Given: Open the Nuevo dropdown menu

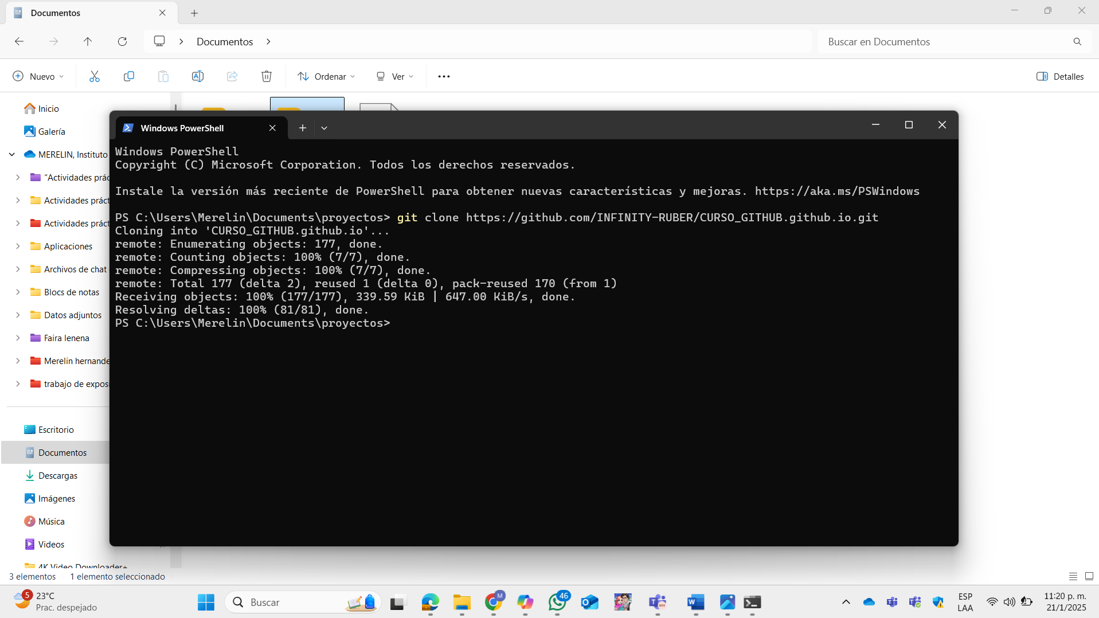Looking at the screenshot, I should tap(38, 76).
